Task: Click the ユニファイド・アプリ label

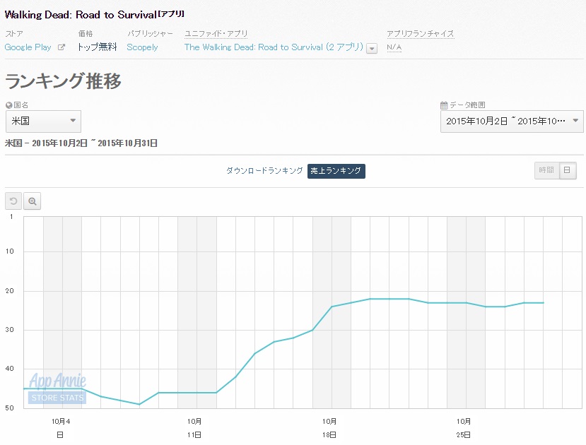Action: coord(216,34)
